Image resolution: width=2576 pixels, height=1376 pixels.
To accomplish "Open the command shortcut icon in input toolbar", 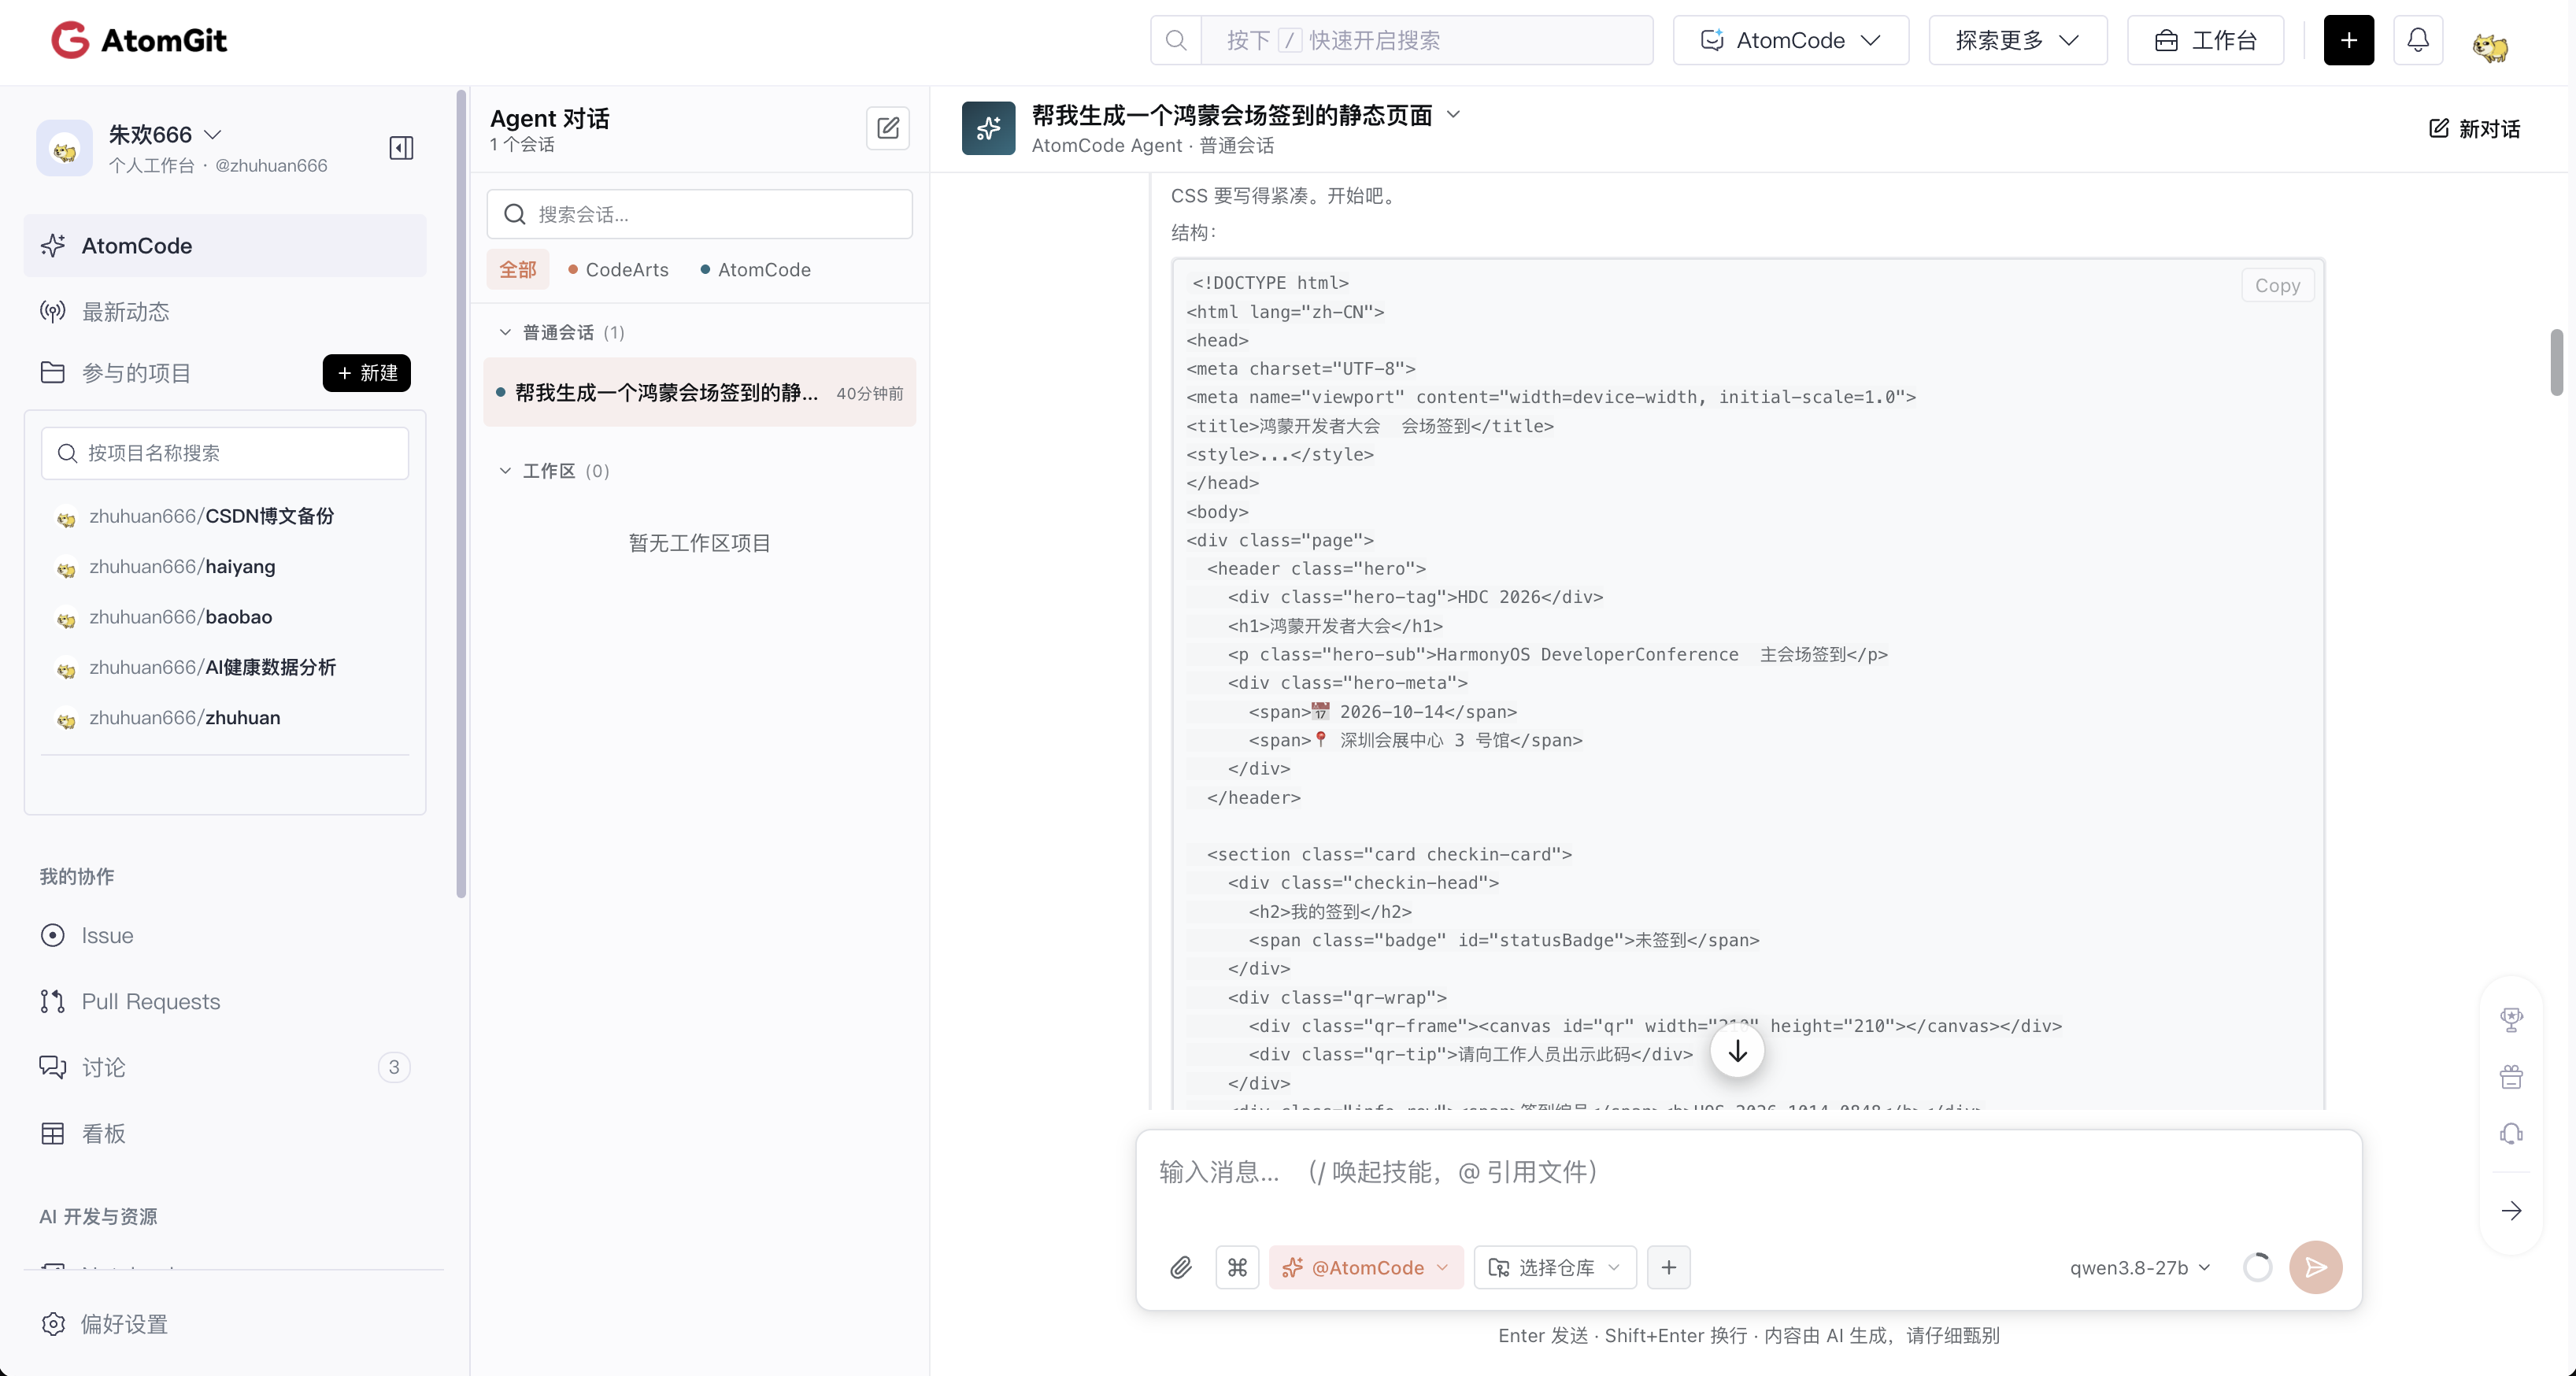I will (x=1237, y=1267).
